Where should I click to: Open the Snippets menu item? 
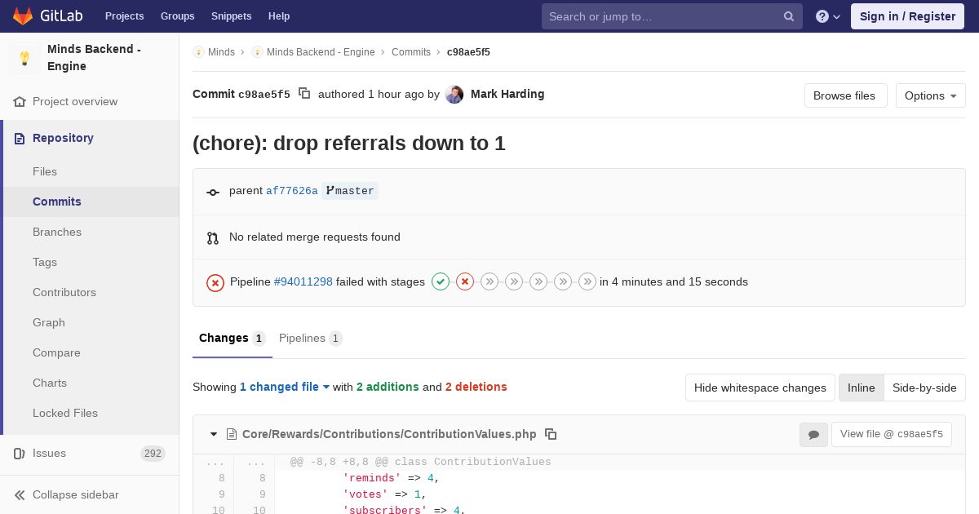tap(232, 16)
